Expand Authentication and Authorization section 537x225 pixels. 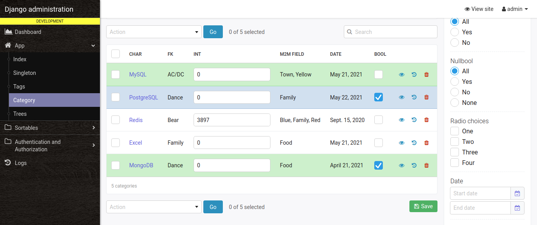click(x=50, y=145)
